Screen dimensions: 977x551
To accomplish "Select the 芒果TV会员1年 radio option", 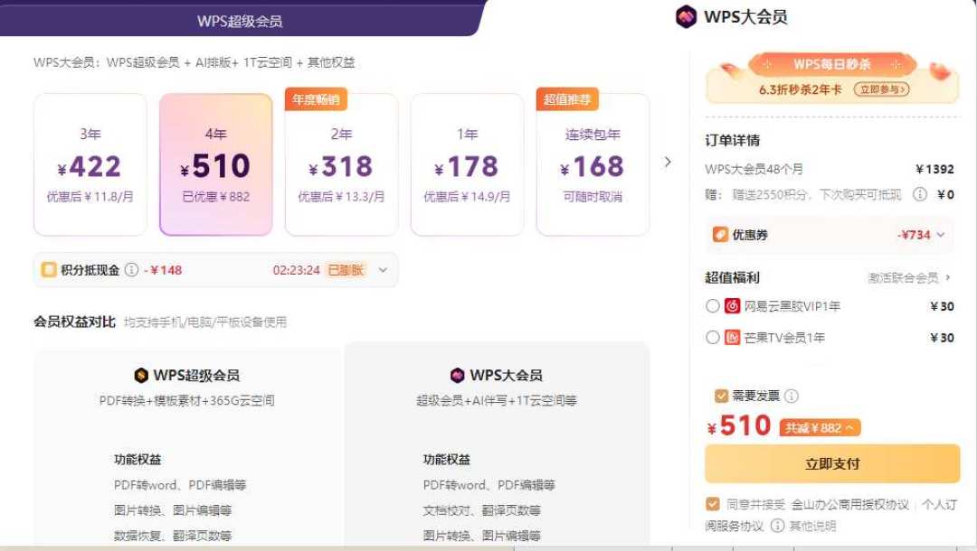I will (x=713, y=338).
